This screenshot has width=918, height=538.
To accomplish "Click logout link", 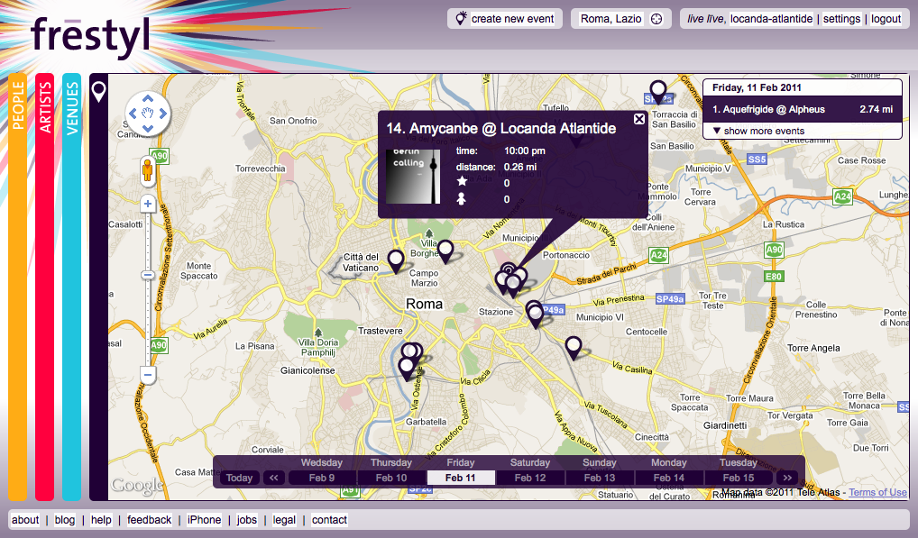I will (886, 19).
